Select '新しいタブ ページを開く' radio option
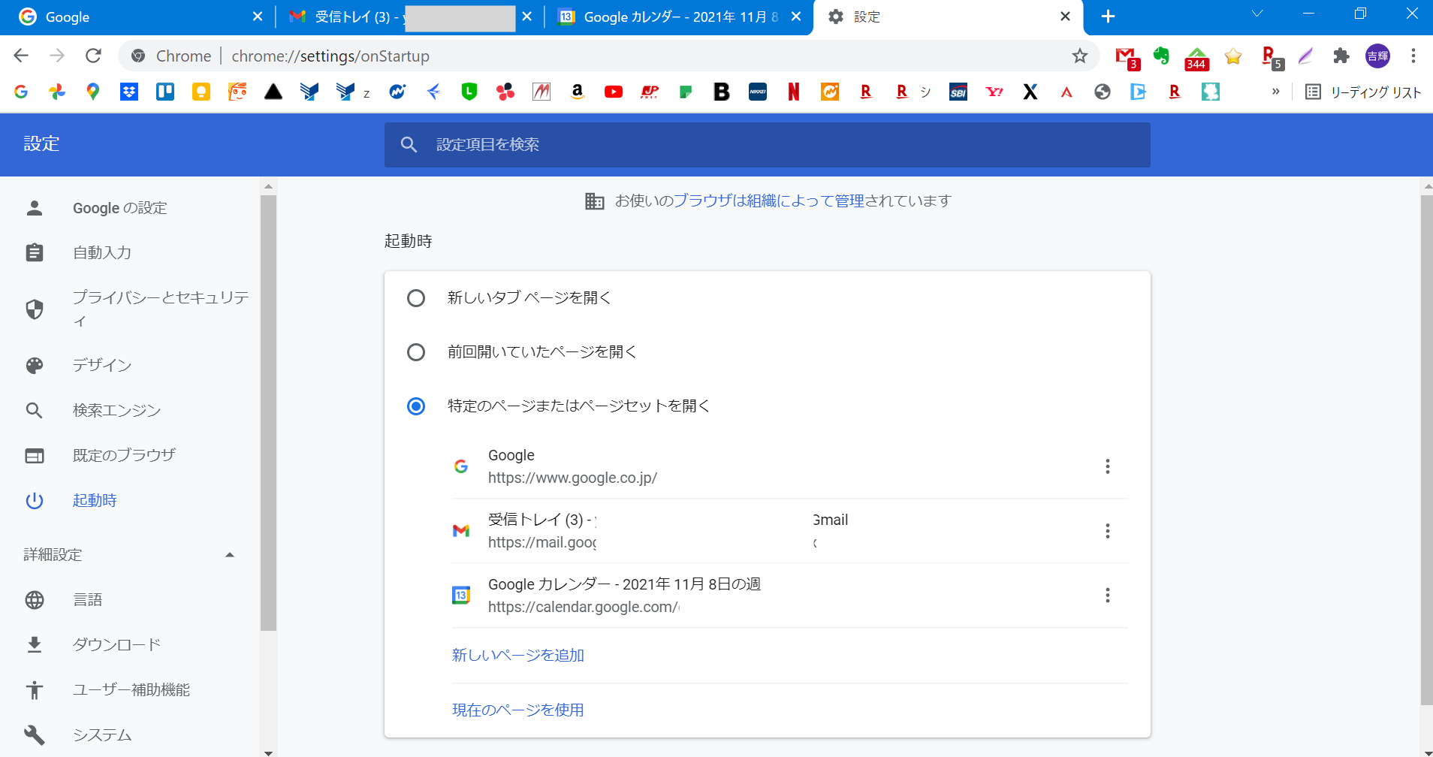1433x757 pixels. (416, 298)
